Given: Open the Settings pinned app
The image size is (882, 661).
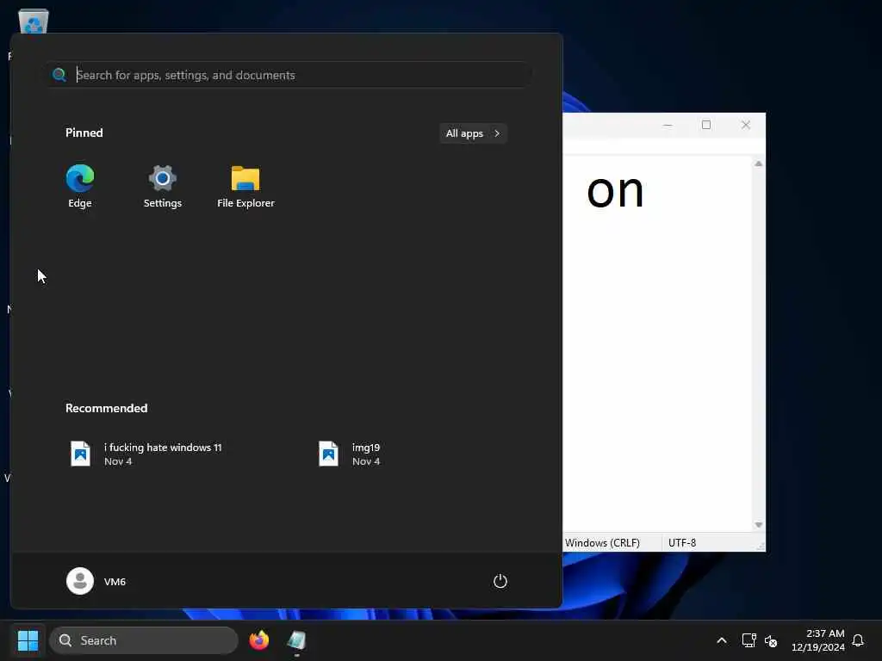Looking at the screenshot, I should 163,186.
